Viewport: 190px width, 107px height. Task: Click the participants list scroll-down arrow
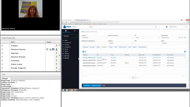point(59,70)
